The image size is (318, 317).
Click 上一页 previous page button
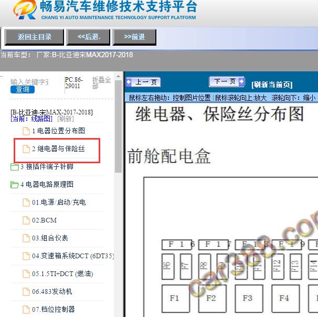(x=143, y=82)
